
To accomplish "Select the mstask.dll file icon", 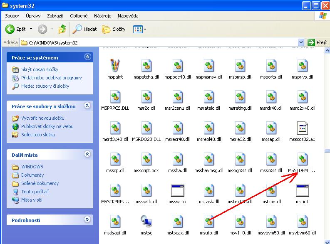I will pos(209,190).
